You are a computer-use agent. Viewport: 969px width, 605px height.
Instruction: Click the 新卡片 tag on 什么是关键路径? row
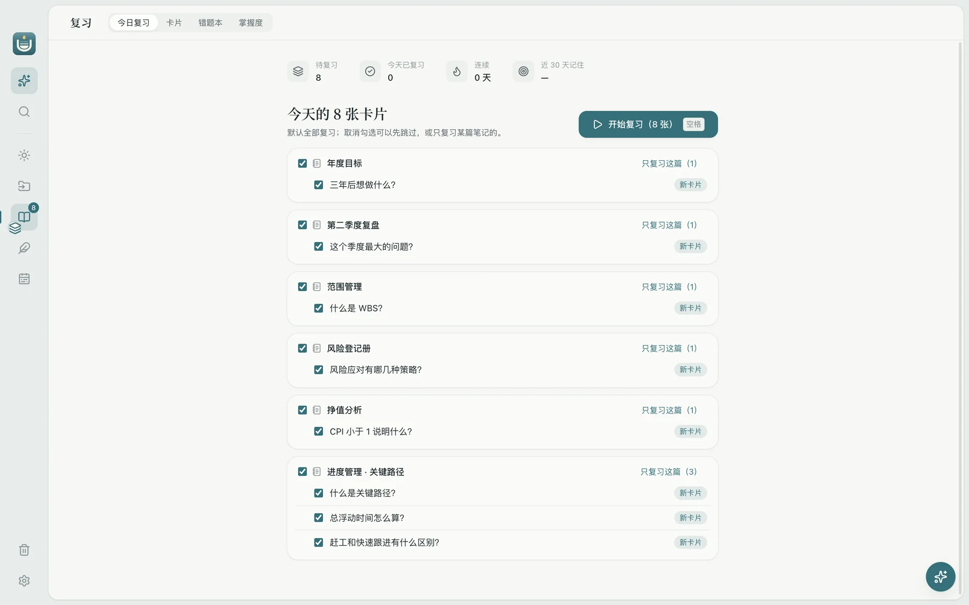click(690, 493)
